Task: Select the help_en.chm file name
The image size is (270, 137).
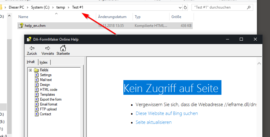Action: 35,26
